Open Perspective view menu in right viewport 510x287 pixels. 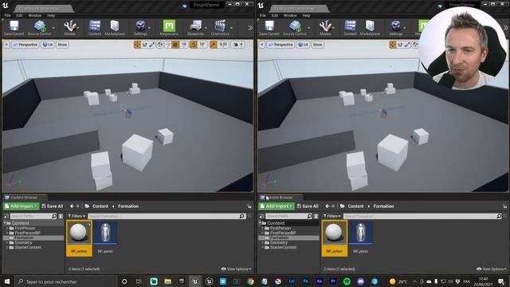pyautogui.click(x=280, y=45)
